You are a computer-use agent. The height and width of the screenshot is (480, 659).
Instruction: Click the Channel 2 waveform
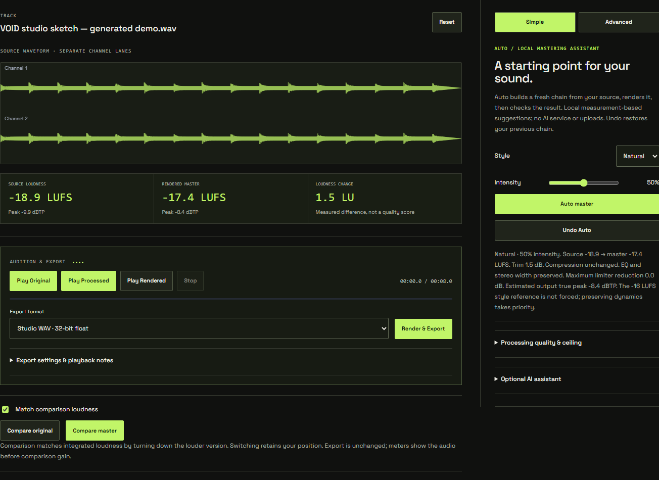click(231, 138)
